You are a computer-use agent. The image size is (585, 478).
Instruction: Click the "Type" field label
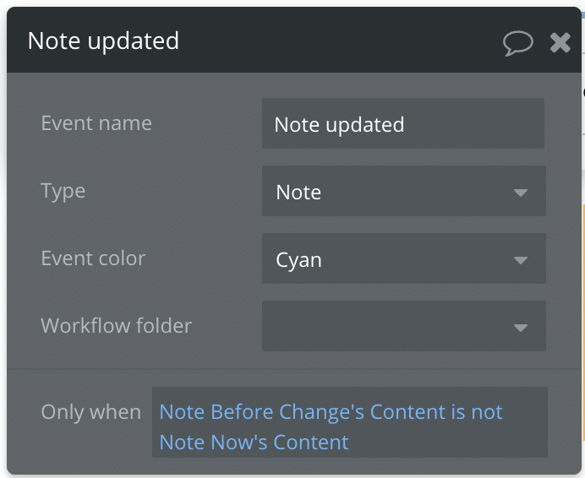(63, 191)
